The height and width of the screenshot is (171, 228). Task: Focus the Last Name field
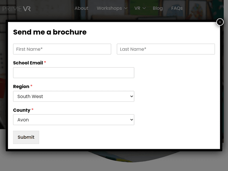[166, 49]
